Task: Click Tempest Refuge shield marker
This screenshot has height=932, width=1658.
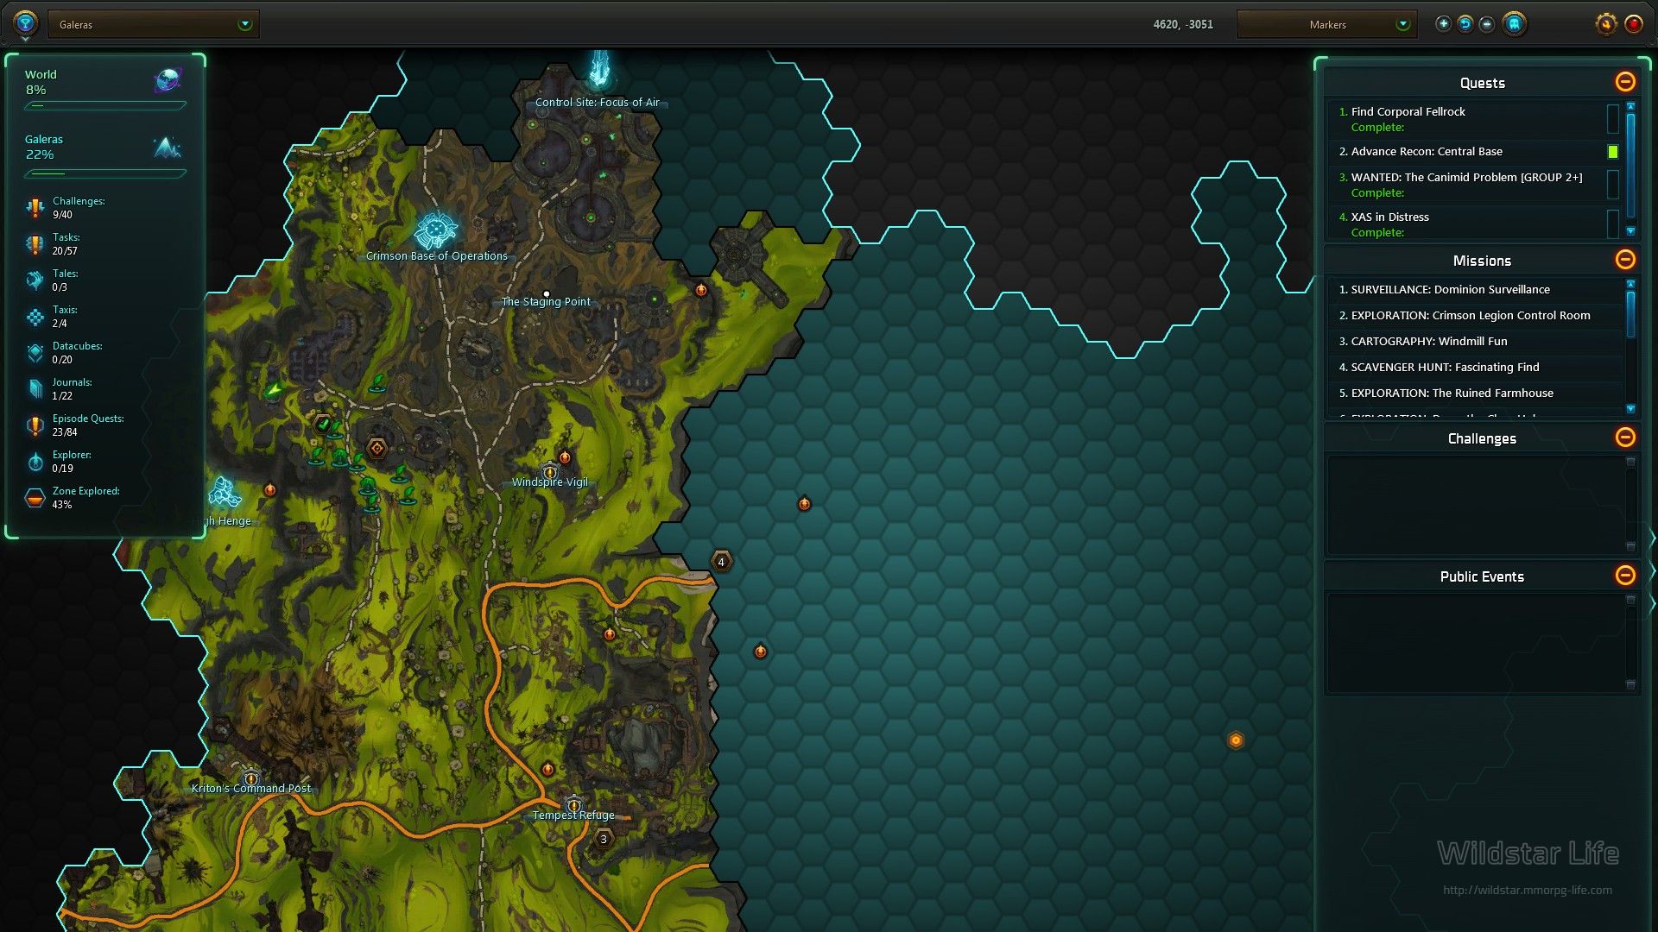Action: click(573, 805)
